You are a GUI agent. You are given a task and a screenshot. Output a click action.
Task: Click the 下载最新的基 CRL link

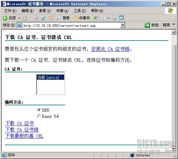pyautogui.click(x=24, y=136)
